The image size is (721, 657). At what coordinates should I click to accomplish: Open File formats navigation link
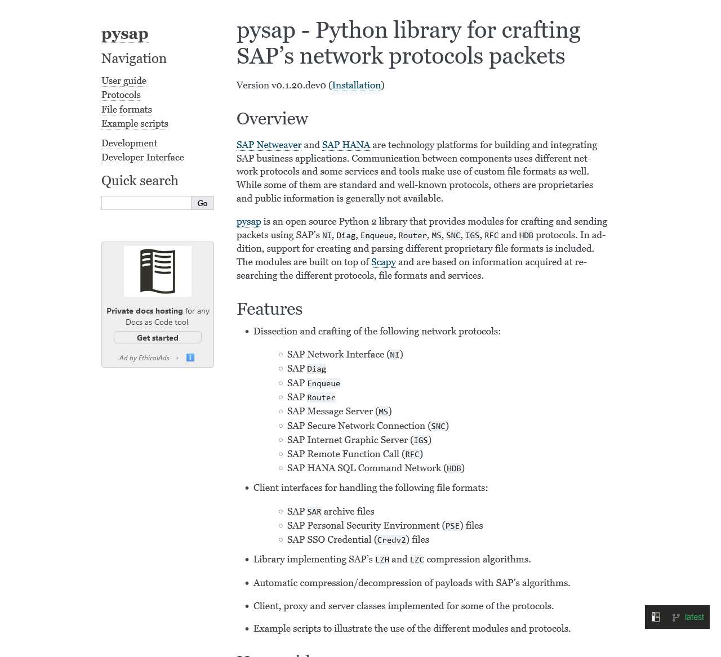coord(127,109)
